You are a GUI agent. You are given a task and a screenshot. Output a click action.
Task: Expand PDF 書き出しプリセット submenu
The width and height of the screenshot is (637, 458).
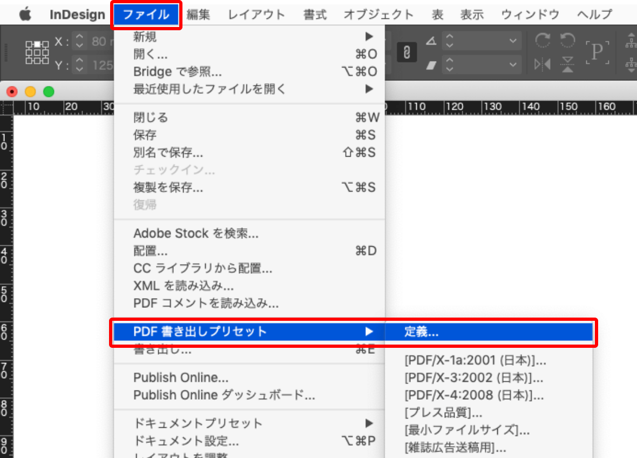[249, 332]
